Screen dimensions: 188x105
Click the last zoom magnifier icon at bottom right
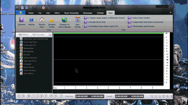coord(171,96)
